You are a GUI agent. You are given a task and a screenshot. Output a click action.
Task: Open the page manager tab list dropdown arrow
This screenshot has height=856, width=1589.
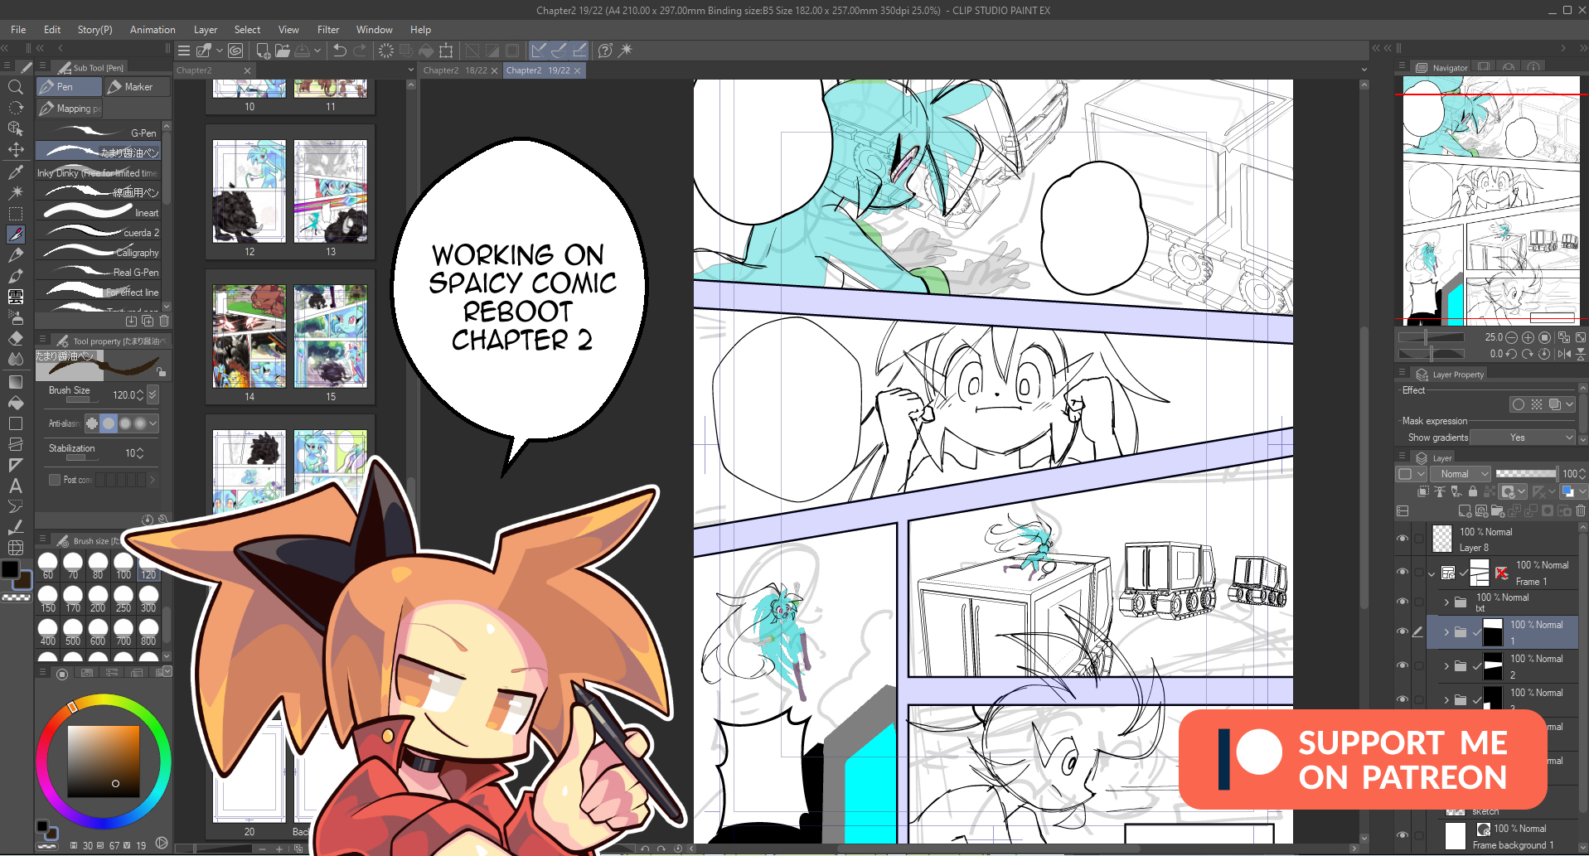tap(410, 70)
